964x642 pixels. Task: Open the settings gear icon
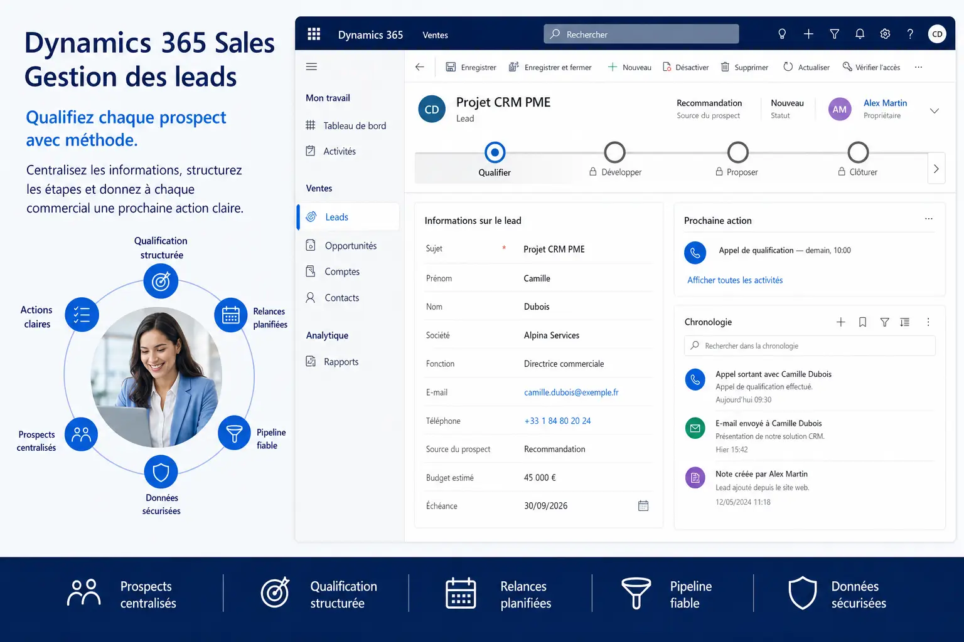pyautogui.click(x=885, y=34)
